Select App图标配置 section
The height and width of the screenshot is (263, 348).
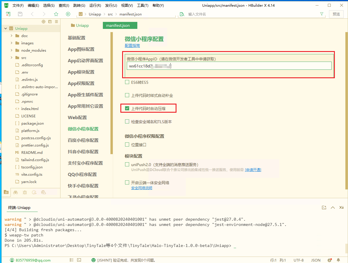pos(81,49)
